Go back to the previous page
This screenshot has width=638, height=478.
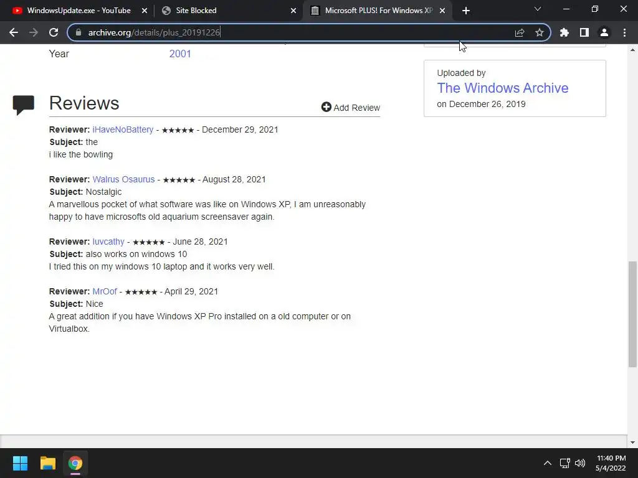tap(14, 32)
